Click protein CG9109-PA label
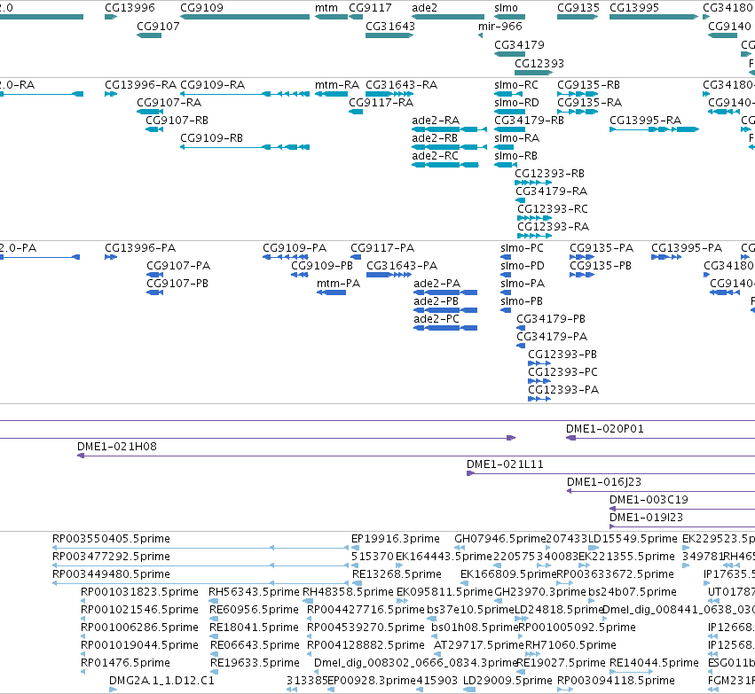Image resolution: width=755 pixels, height=694 pixels. (295, 248)
